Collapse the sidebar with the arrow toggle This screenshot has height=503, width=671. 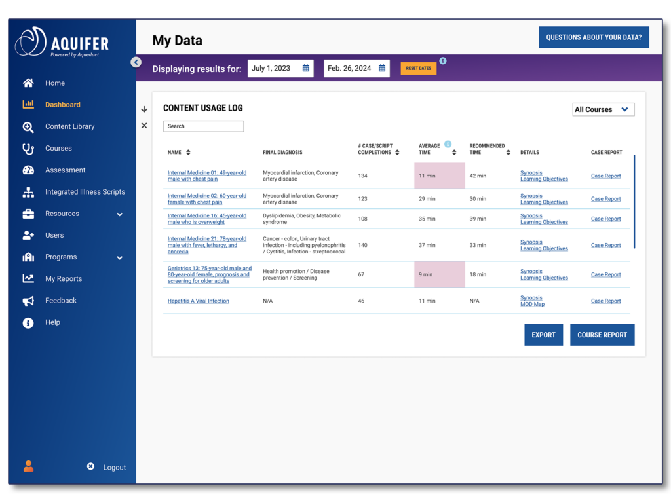coord(136,62)
